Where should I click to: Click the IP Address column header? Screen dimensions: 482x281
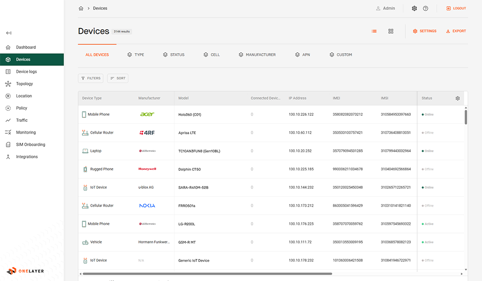coord(297,98)
